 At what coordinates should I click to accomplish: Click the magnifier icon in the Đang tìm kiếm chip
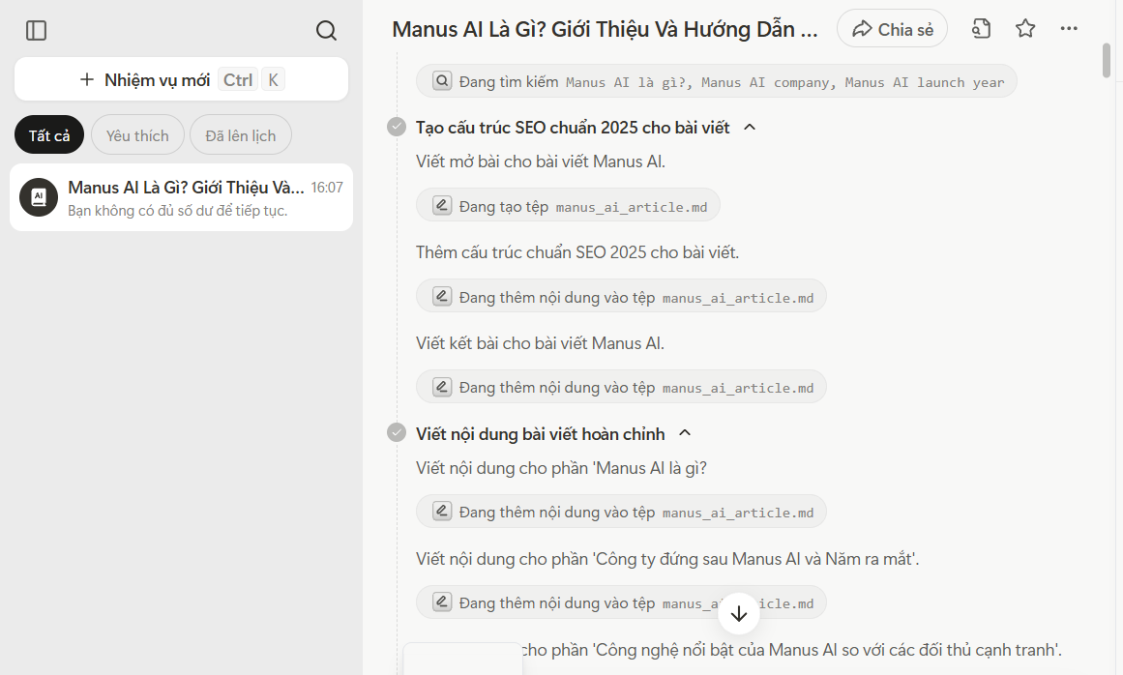point(443,81)
